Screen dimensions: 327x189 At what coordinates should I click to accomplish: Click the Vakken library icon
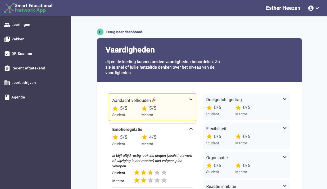[7, 39]
